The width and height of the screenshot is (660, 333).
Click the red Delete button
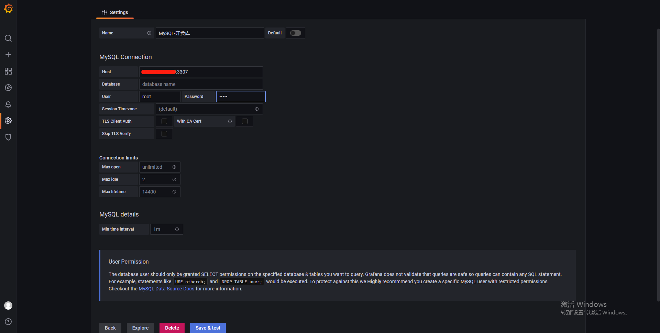coord(172,328)
